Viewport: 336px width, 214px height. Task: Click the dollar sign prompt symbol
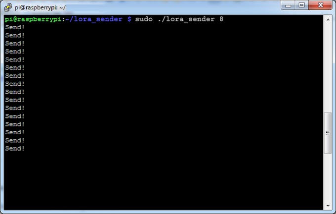tap(129, 19)
